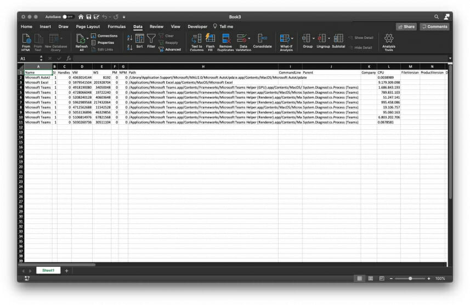Image resolution: width=470 pixels, height=305 pixels.
Task: Open the Comments pane
Action: [434, 27]
